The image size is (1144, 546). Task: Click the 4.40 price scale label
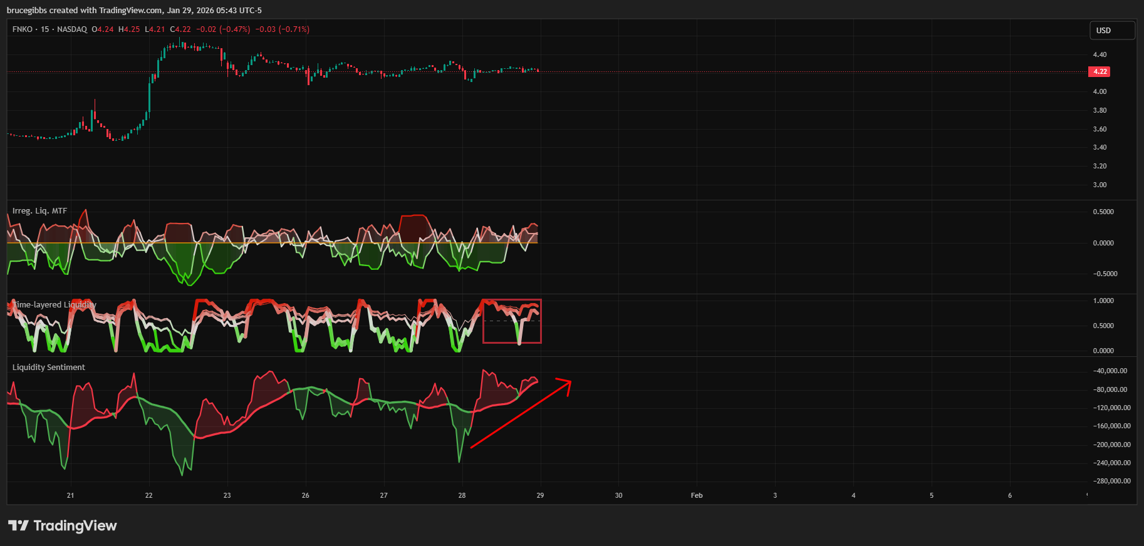[1100, 54]
